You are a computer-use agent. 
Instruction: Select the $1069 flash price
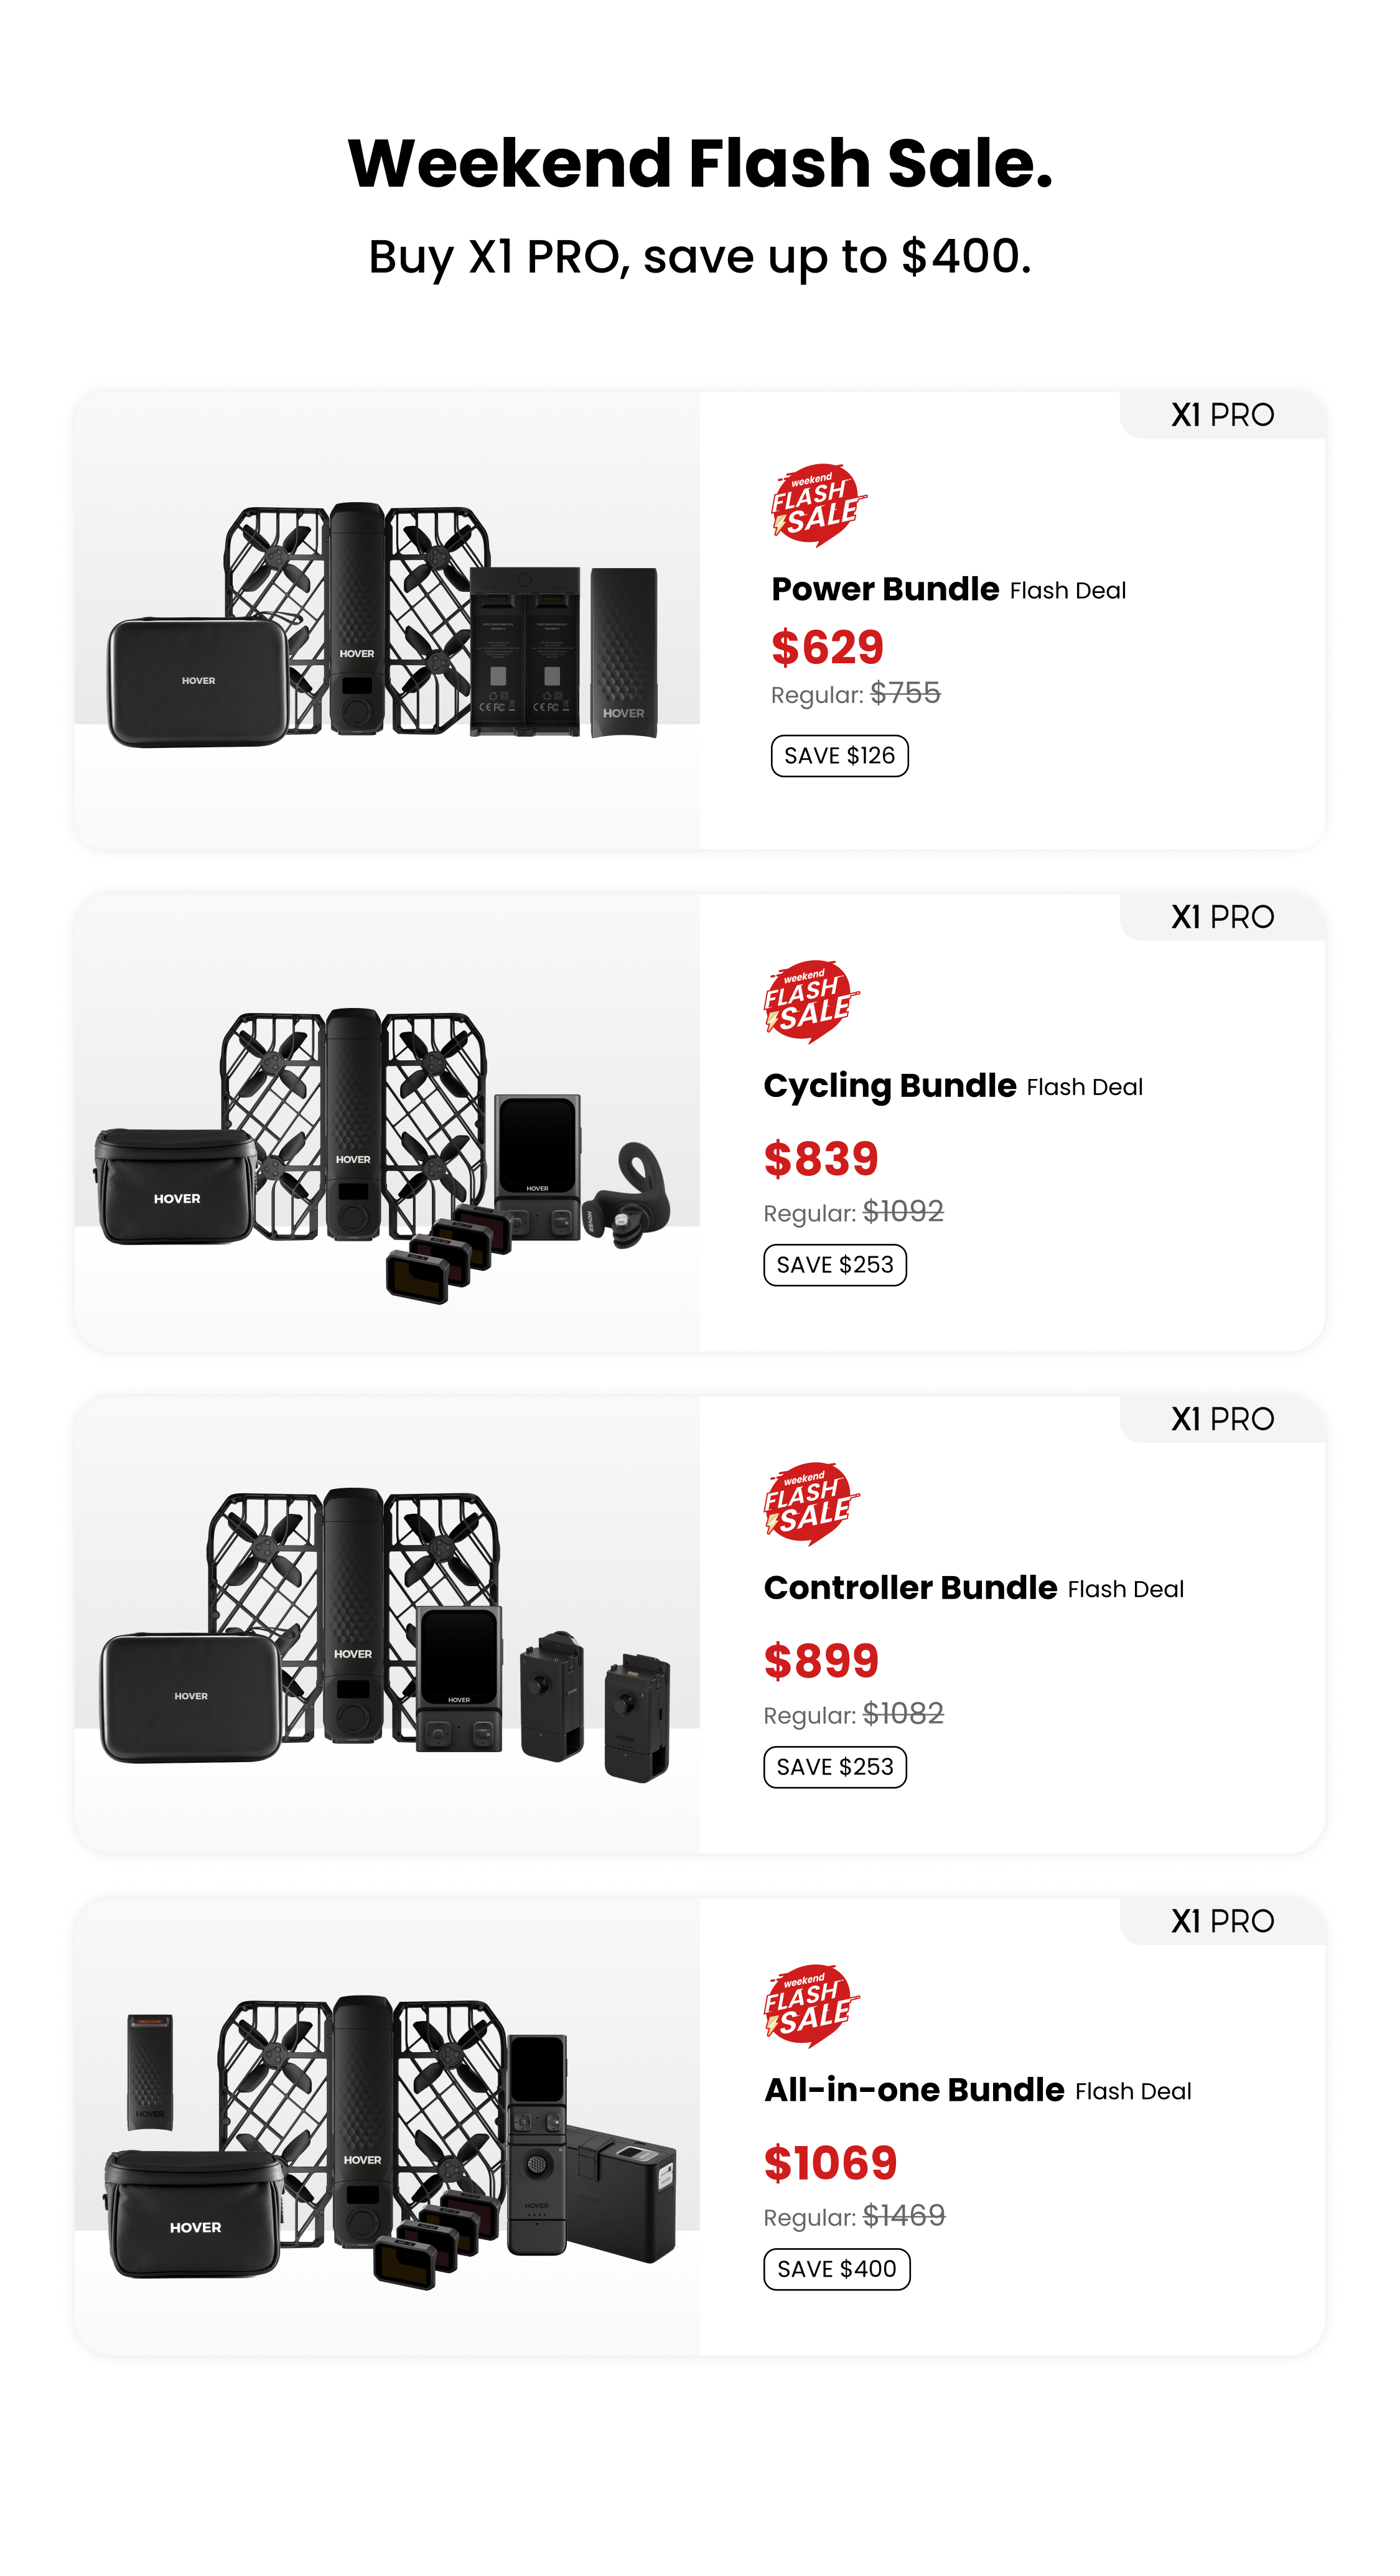[x=830, y=2163]
